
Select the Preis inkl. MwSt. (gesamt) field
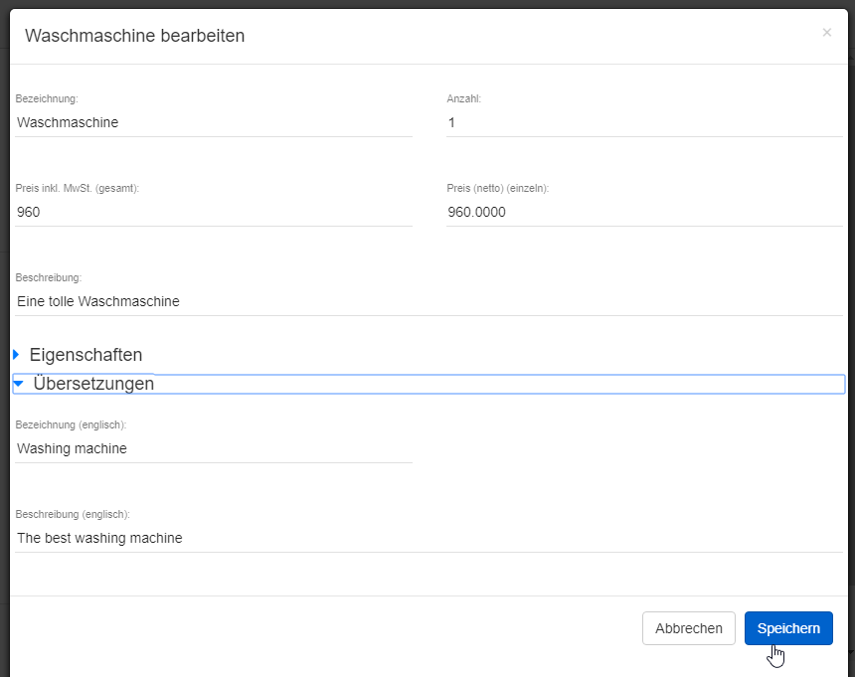(214, 212)
